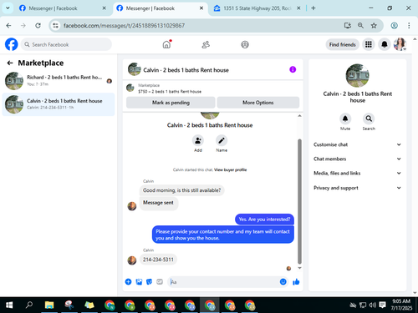
Task: Click the message 214-234-5311
Action: pos(158,260)
